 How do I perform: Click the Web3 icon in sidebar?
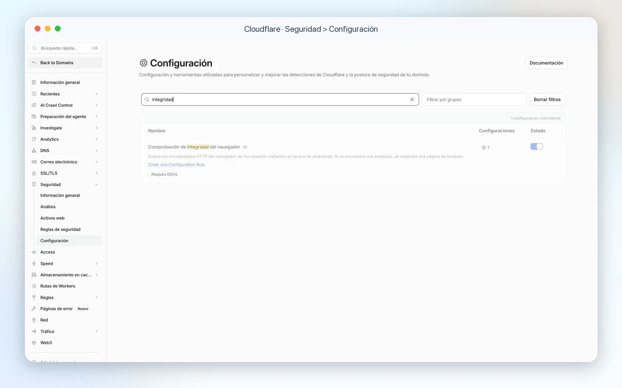(34, 343)
